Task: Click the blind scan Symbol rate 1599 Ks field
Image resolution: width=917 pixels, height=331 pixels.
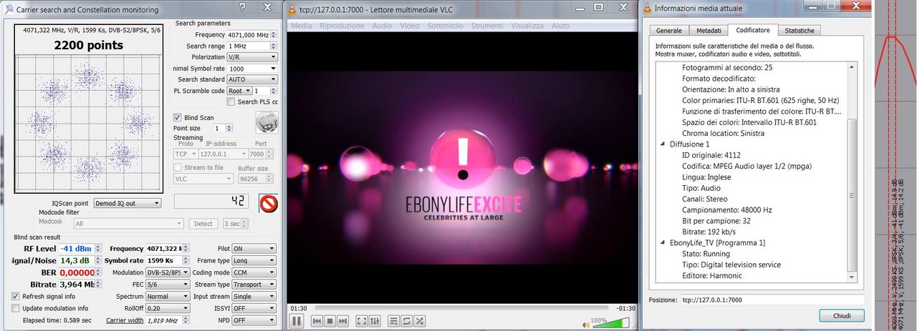Action: [x=168, y=260]
